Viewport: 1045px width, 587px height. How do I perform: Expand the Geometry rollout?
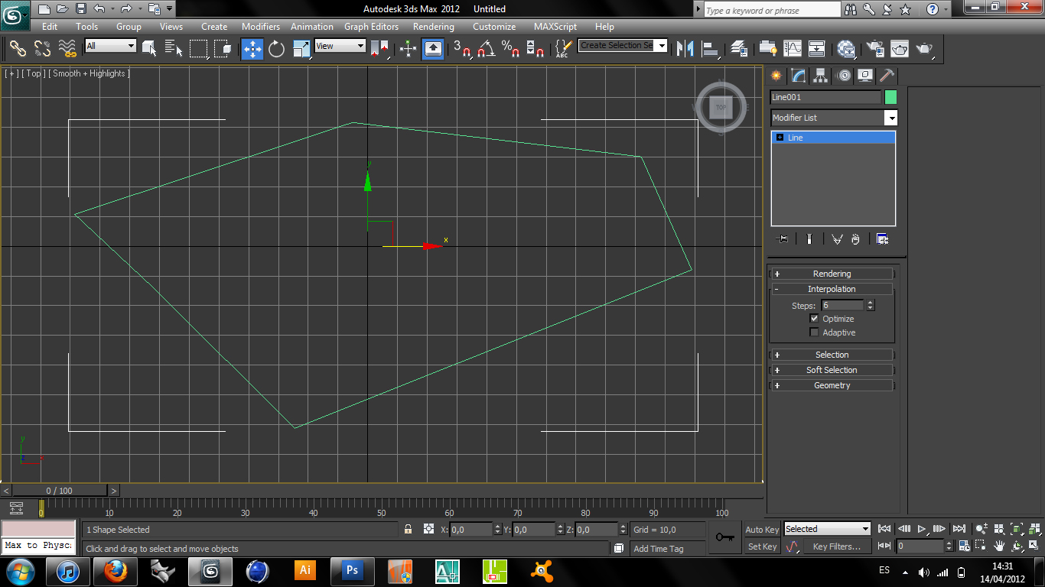click(832, 385)
